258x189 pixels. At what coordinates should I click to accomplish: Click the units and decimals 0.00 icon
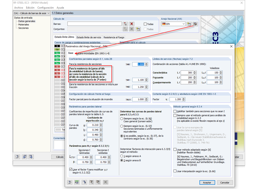click(x=77, y=182)
